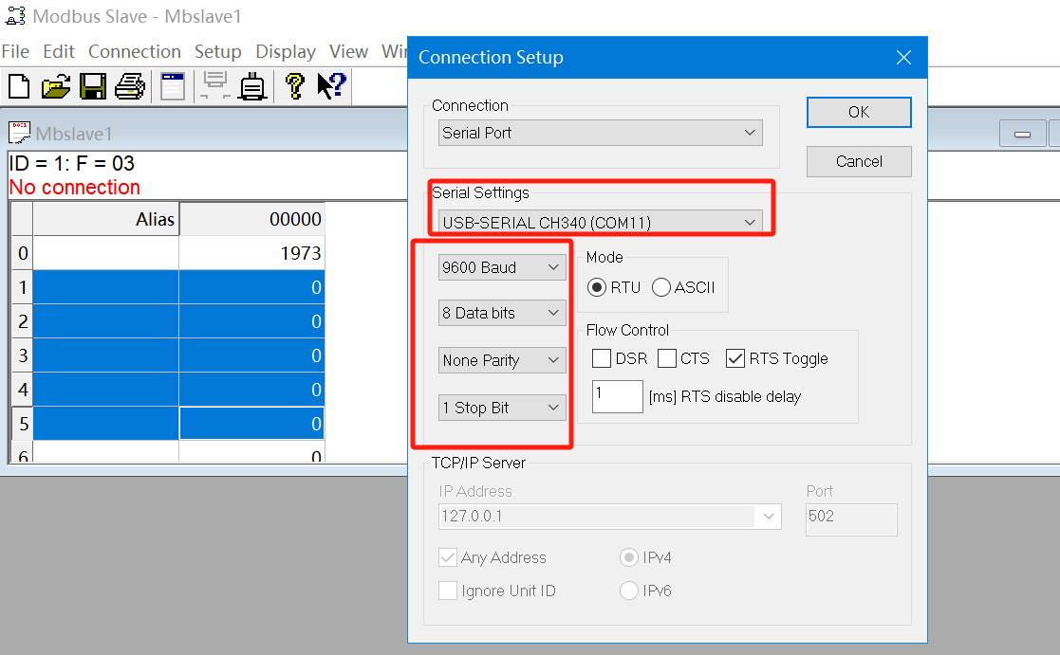The width and height of the screenshot is (1060, 655).
Task: Select the ASCII mode radio button
Action: pyautogui.click(x=660, y=287)
